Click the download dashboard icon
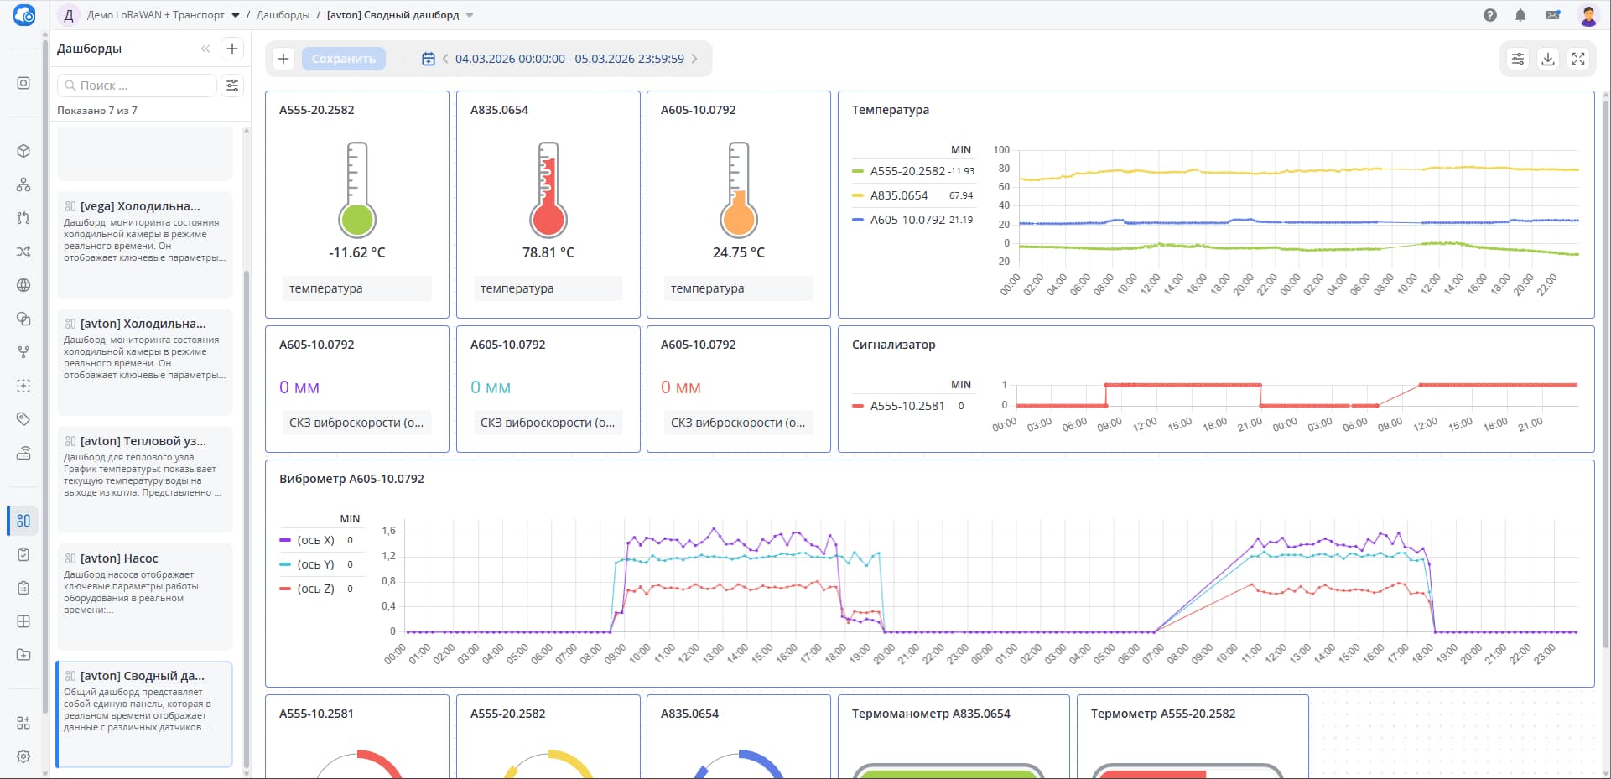 point(1548,59)
